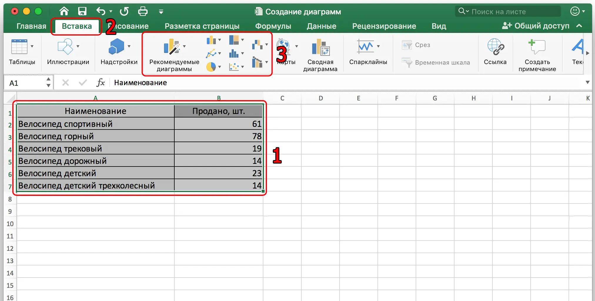Select the cell Велосипед горный
Image resolution: width=595 pixels, height=301 pixels.
pos(96,136)
